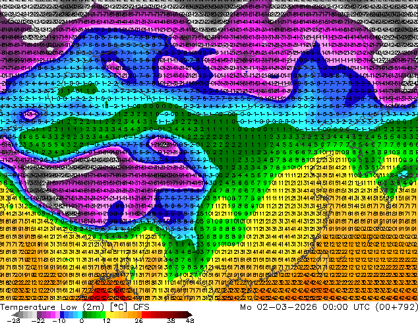
Task: Click the "-22" legend value
Action: [38, 320]
